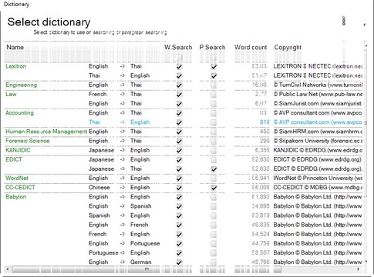Viewport: 374px width, 277px height.
Task: Click horizontal scrollbar left arrow
Action: (8, 269)
